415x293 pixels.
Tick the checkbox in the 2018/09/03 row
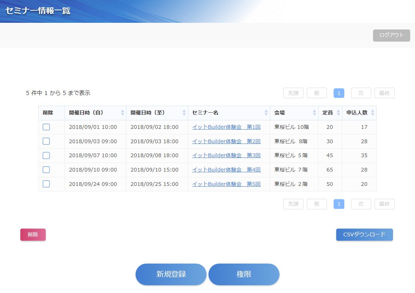[x=46, y=141]
